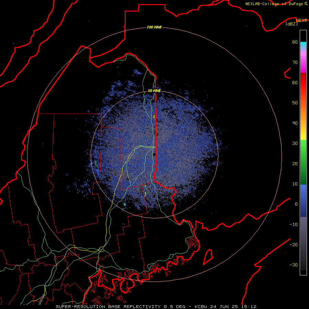Click the green band of the color bar
Viewport: 309px width, 309px height.
[303, 162]
